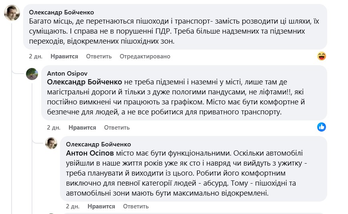Like the top comment with Нравится

click(64, 56)
